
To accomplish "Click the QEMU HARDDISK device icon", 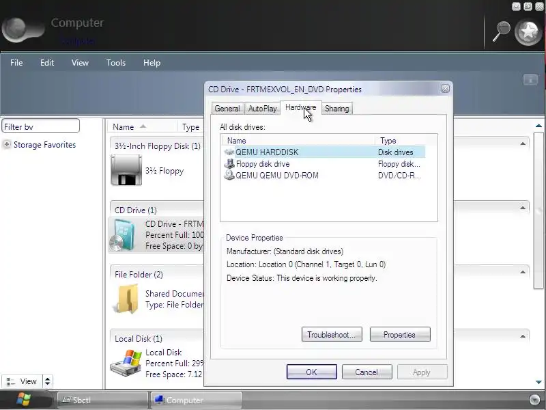I will (x=229, y=152).
